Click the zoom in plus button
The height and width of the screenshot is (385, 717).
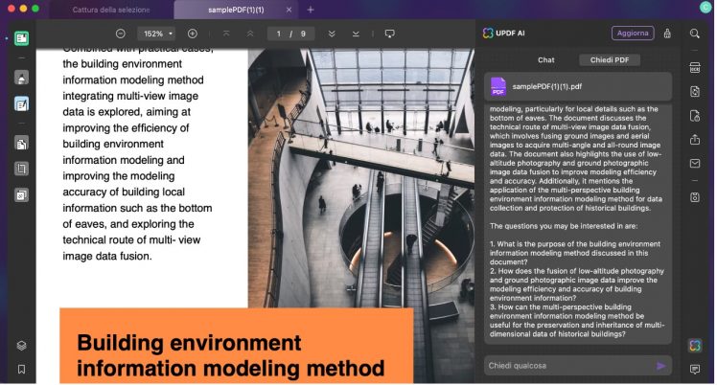(x=192, y=34)
